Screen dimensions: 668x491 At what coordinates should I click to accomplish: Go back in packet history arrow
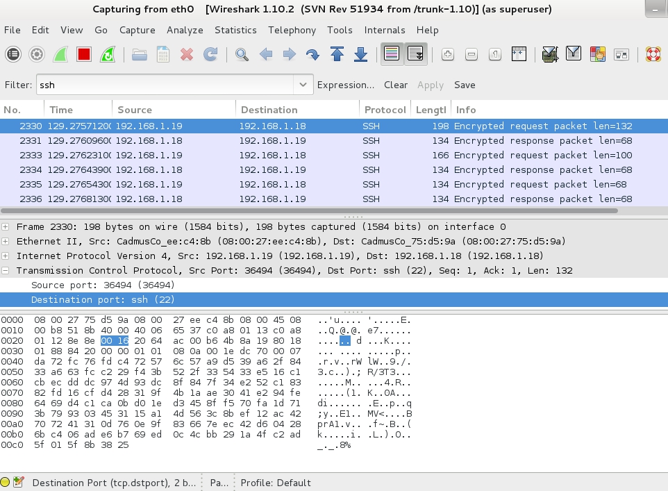point(266,54)
